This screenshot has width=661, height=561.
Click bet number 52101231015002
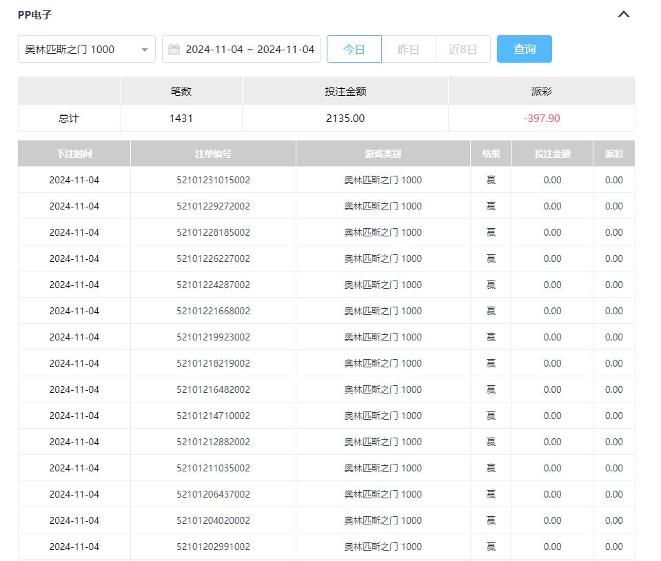pos(213,180)
